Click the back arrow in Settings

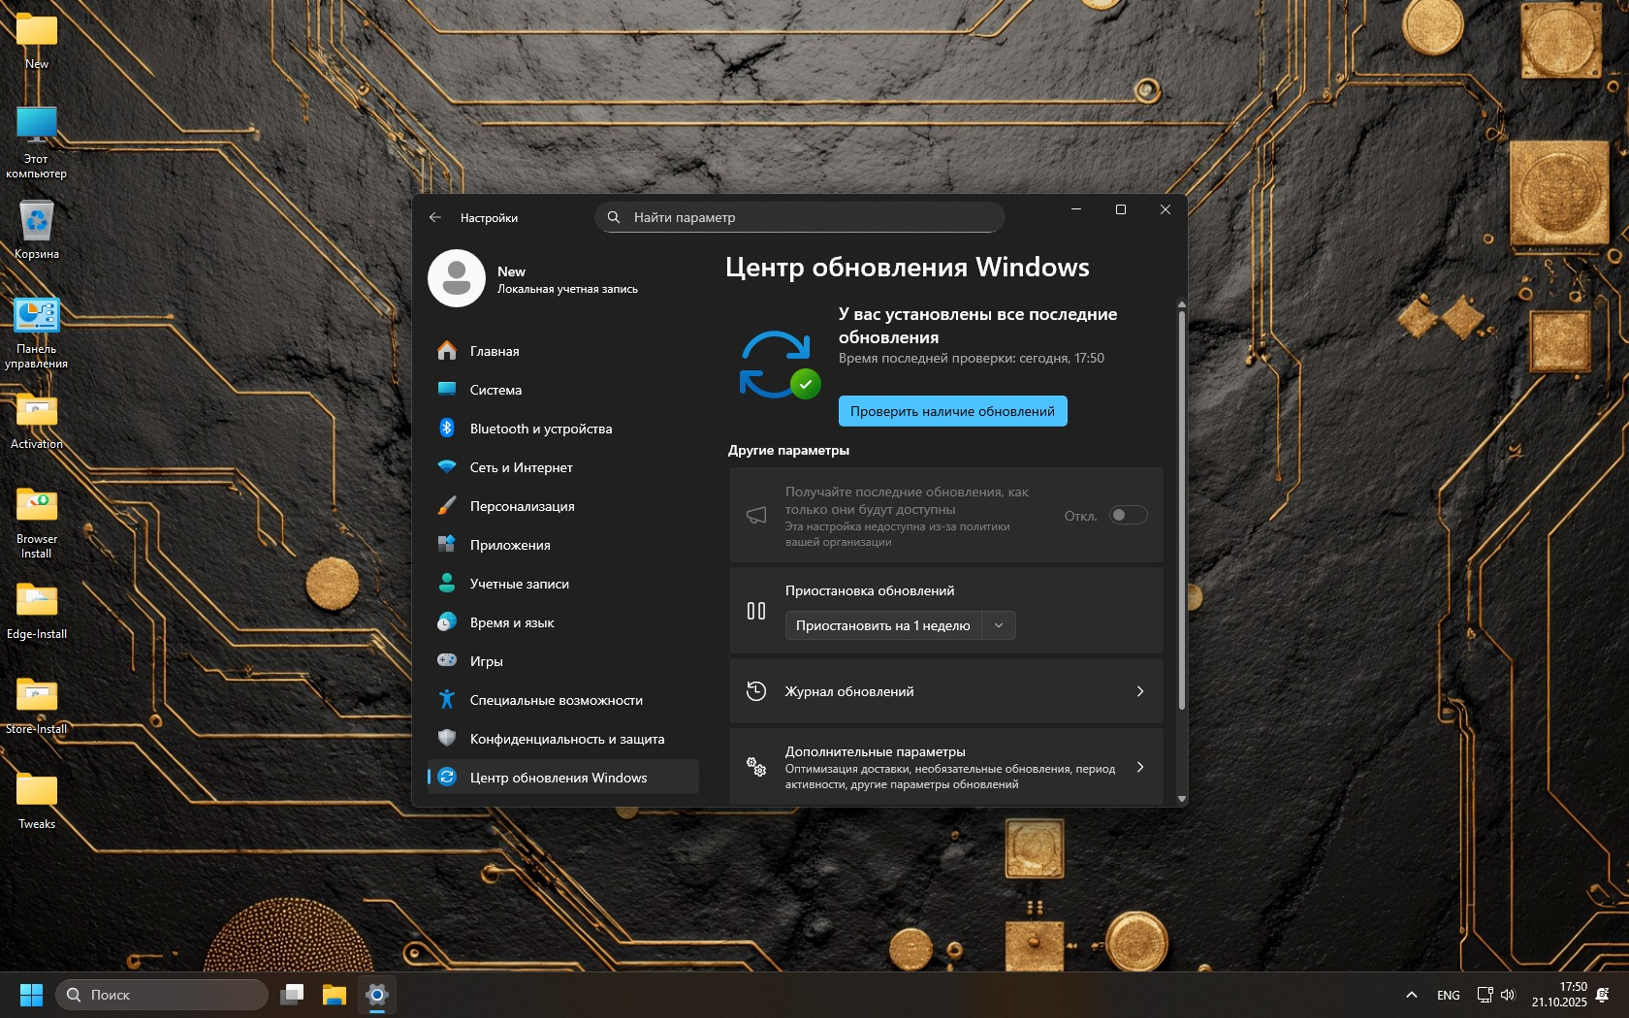pyautogui.click(x=435, y=218)
